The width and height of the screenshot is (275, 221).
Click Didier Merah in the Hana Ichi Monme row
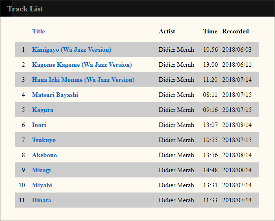point(176,80)
